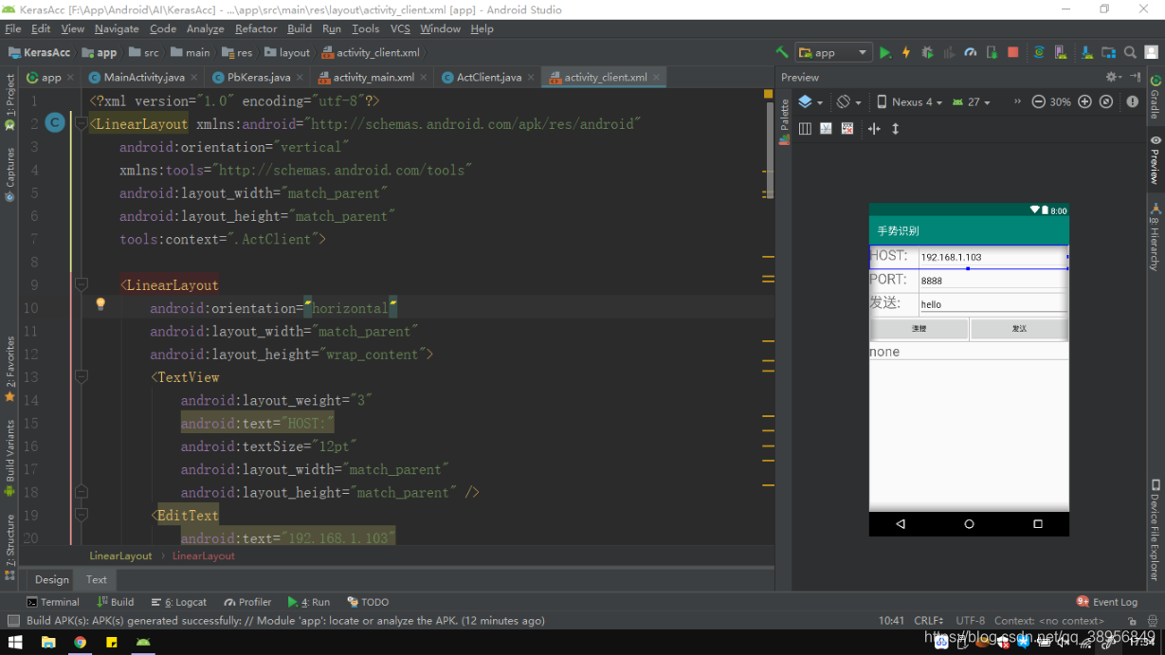Open Windows Start menu

click(15, 642)
